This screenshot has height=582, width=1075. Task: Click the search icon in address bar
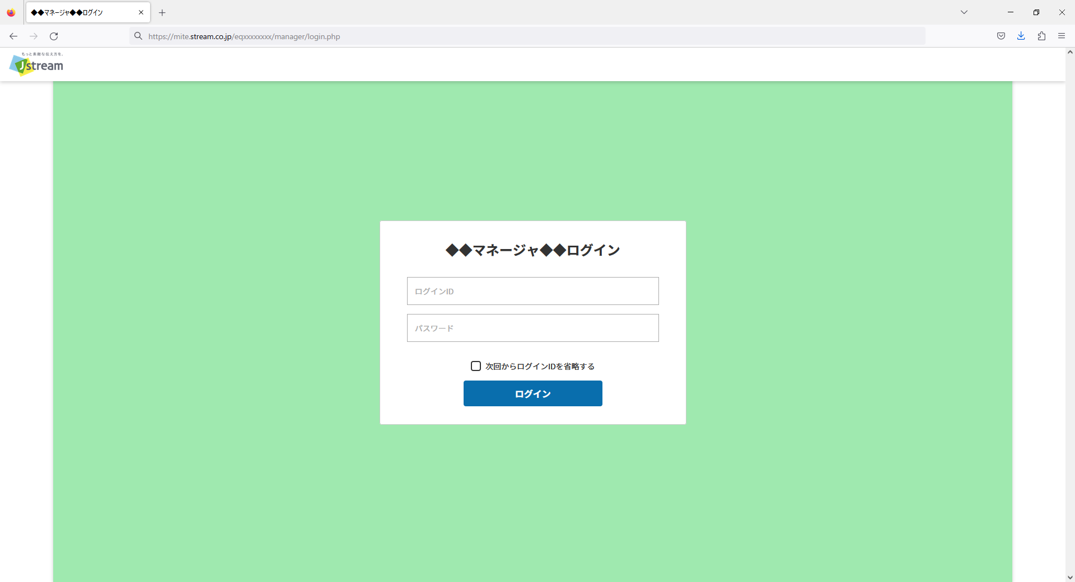pyautogui.click(x=138, y=36)
